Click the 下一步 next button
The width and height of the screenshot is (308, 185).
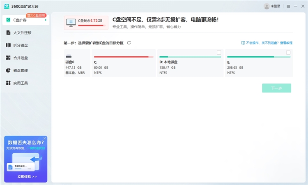point(276,88)
